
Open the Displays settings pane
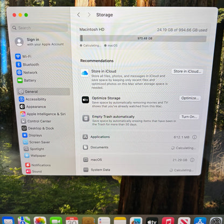point(32,135)
